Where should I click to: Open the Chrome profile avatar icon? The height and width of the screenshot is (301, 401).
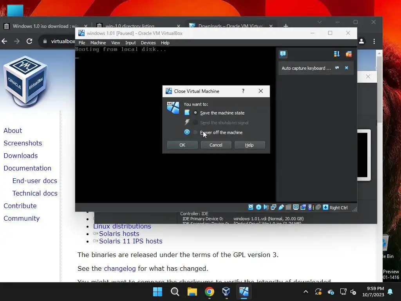[x=361, y=41]
